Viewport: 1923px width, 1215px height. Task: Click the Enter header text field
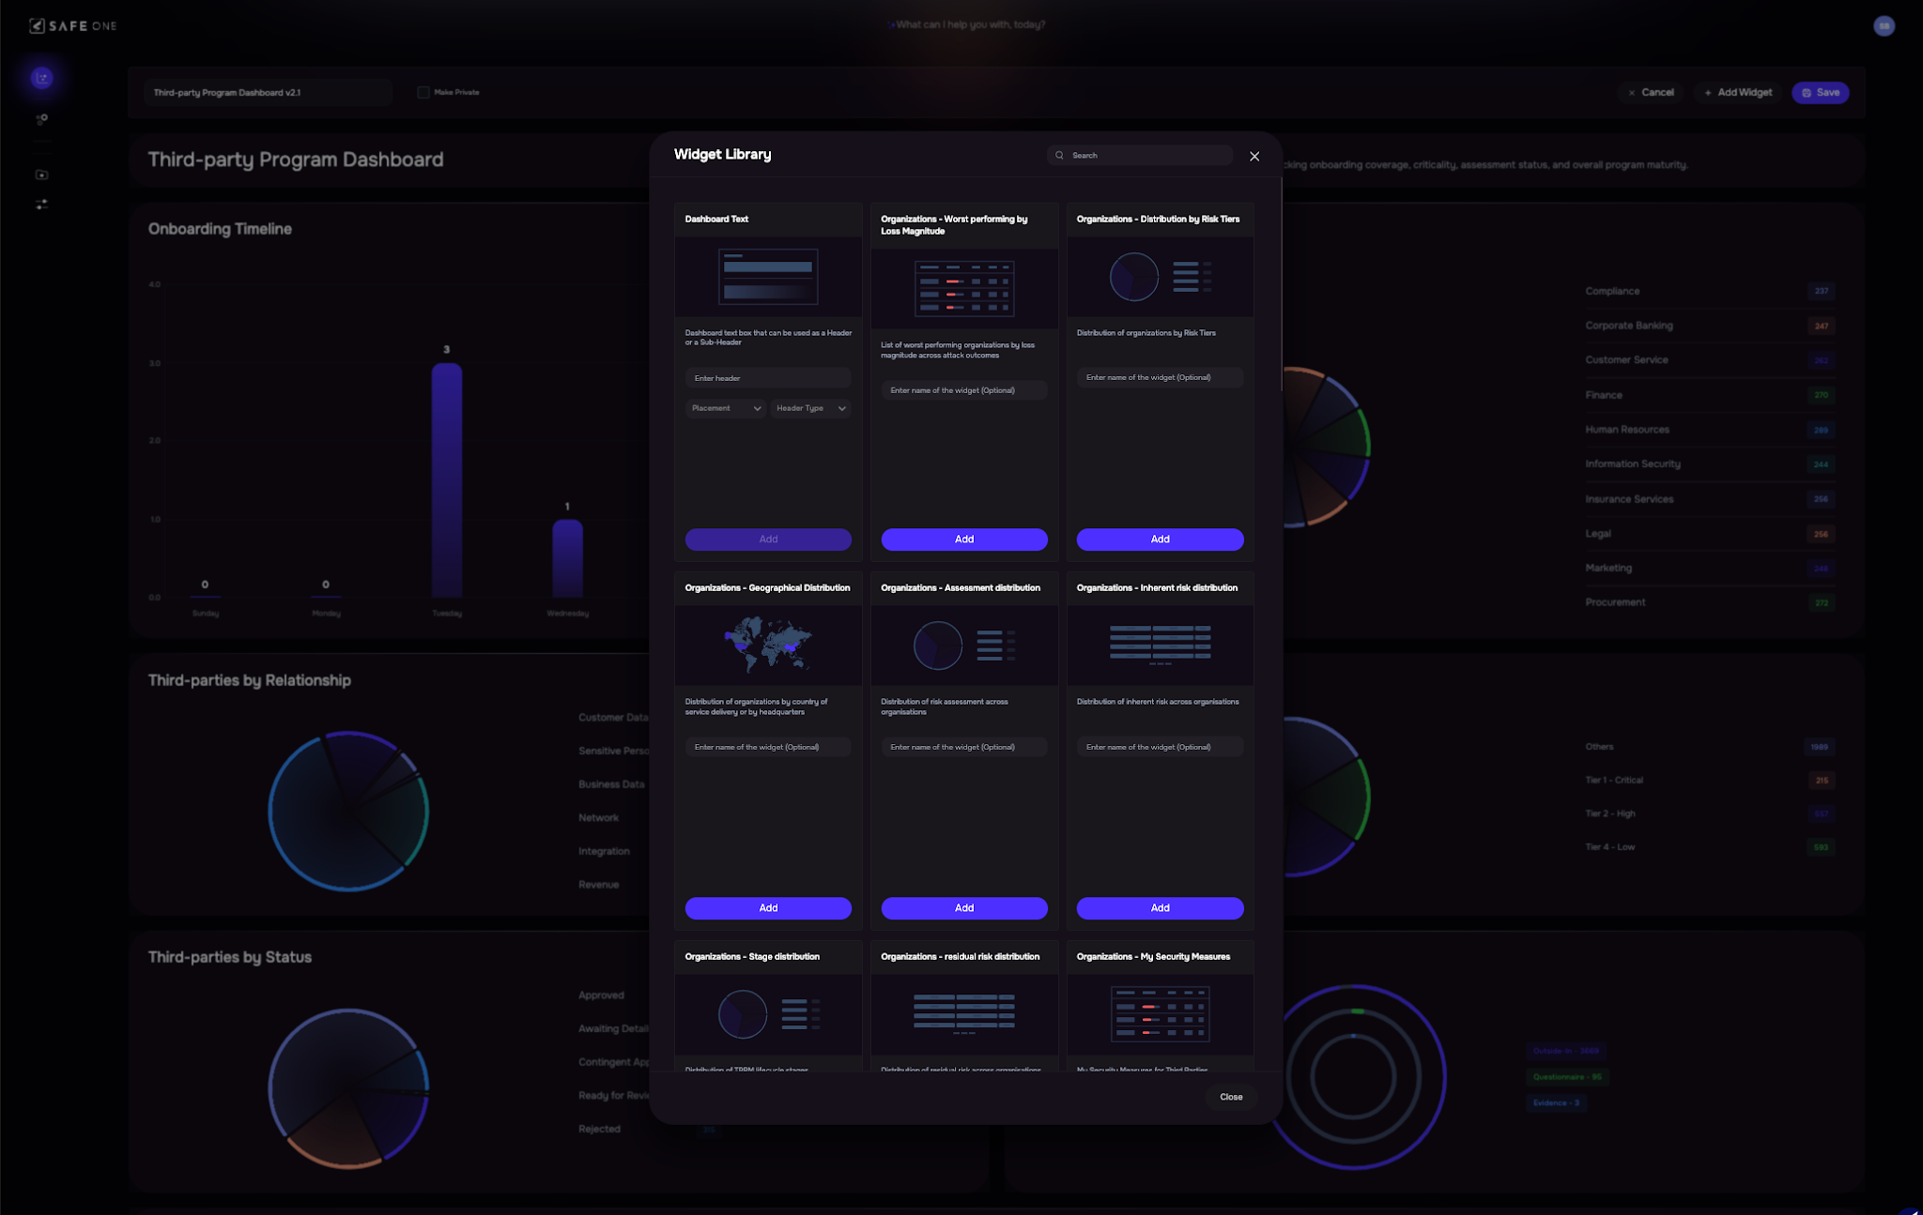coord(768,378)
